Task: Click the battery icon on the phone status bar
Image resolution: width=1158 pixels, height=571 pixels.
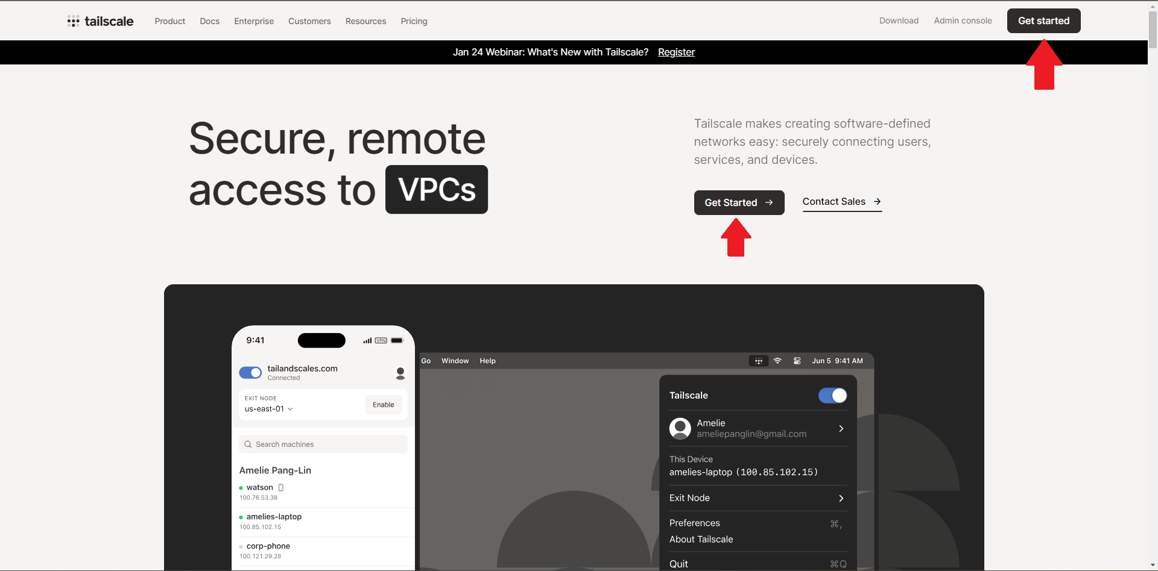Action: pyautogui.click(x=397, y=340)
